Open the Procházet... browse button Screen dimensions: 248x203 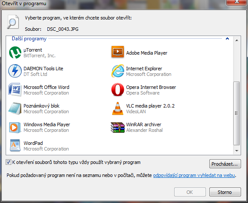coord(225,164)
